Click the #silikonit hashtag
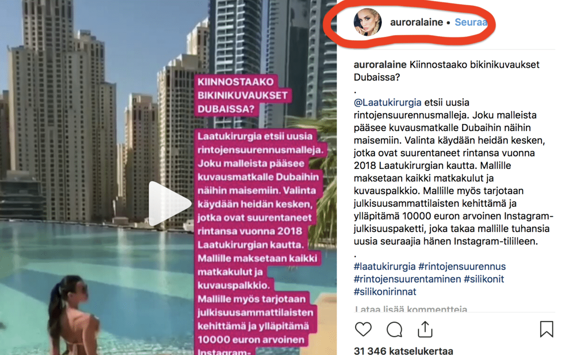 tap(484, 279)
